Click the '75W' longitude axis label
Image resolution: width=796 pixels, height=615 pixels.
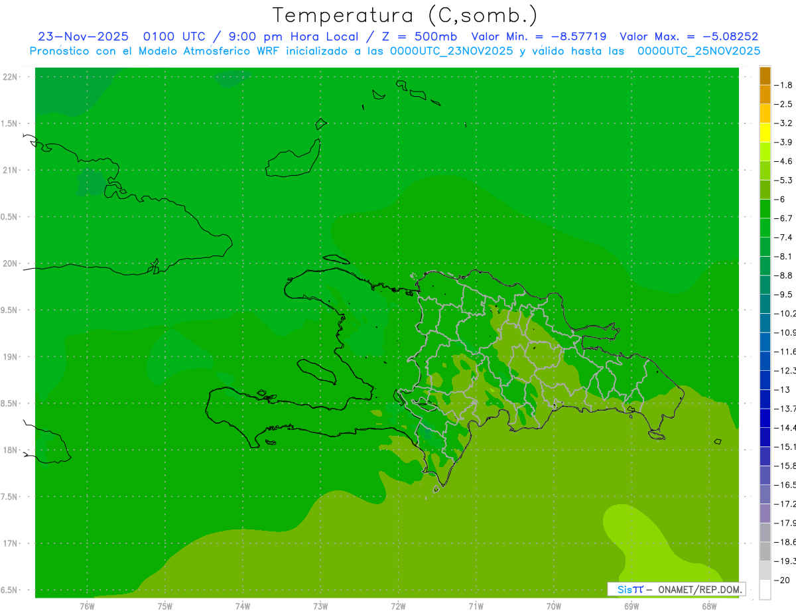click(x=165, y=606)
